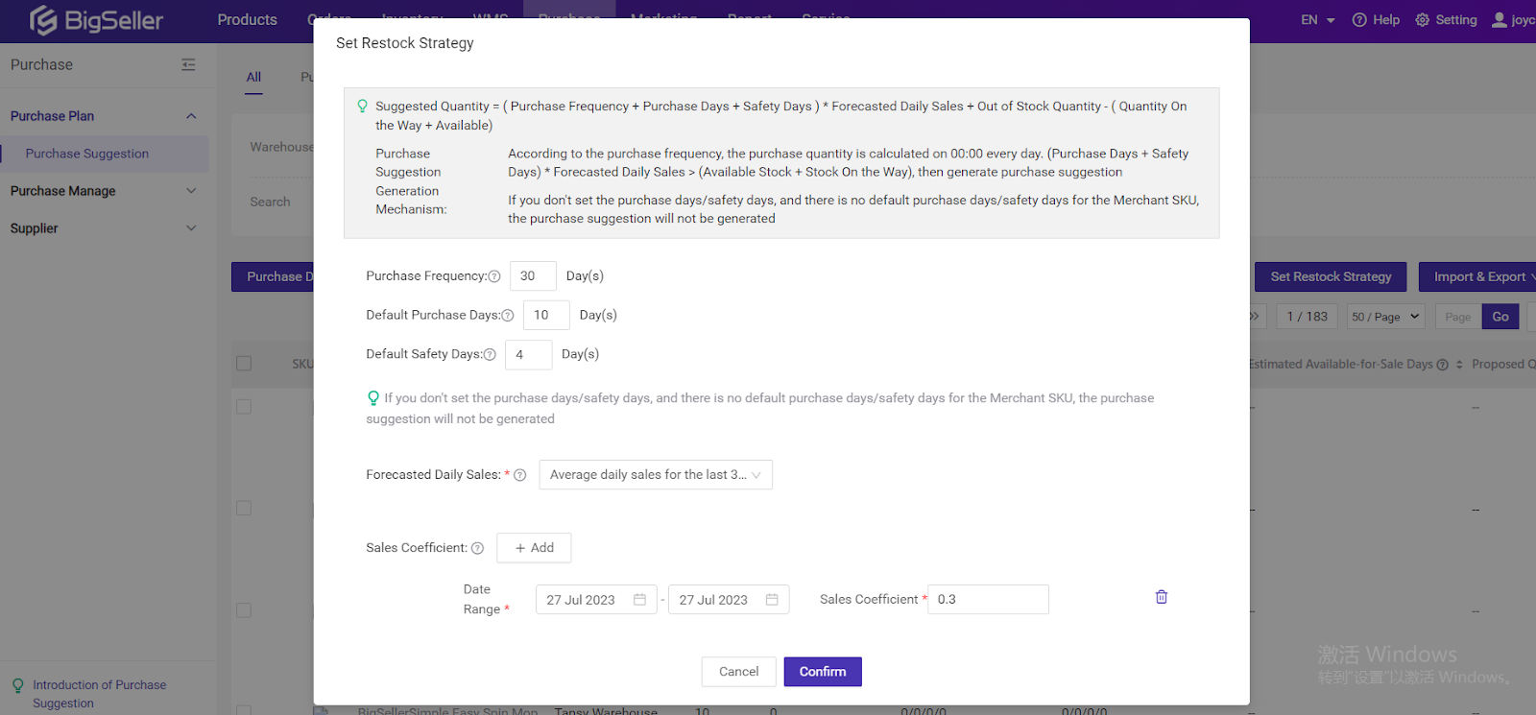Add a new sales coefficient
The width and height of the screenshot is (1536, 715).
tap(534, 548)
